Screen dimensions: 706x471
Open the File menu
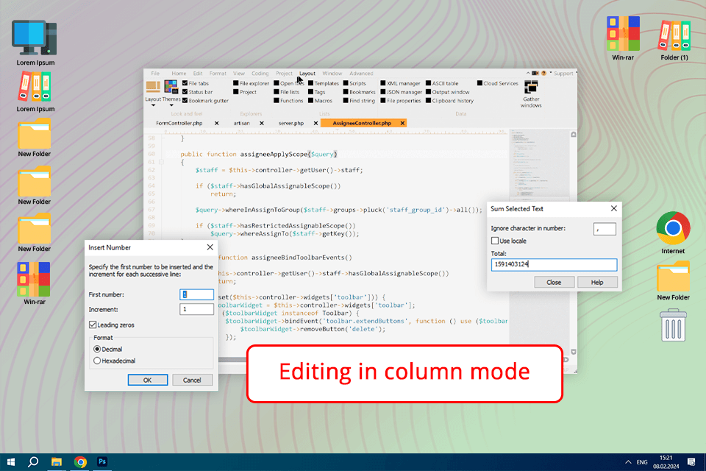(155, 73)
